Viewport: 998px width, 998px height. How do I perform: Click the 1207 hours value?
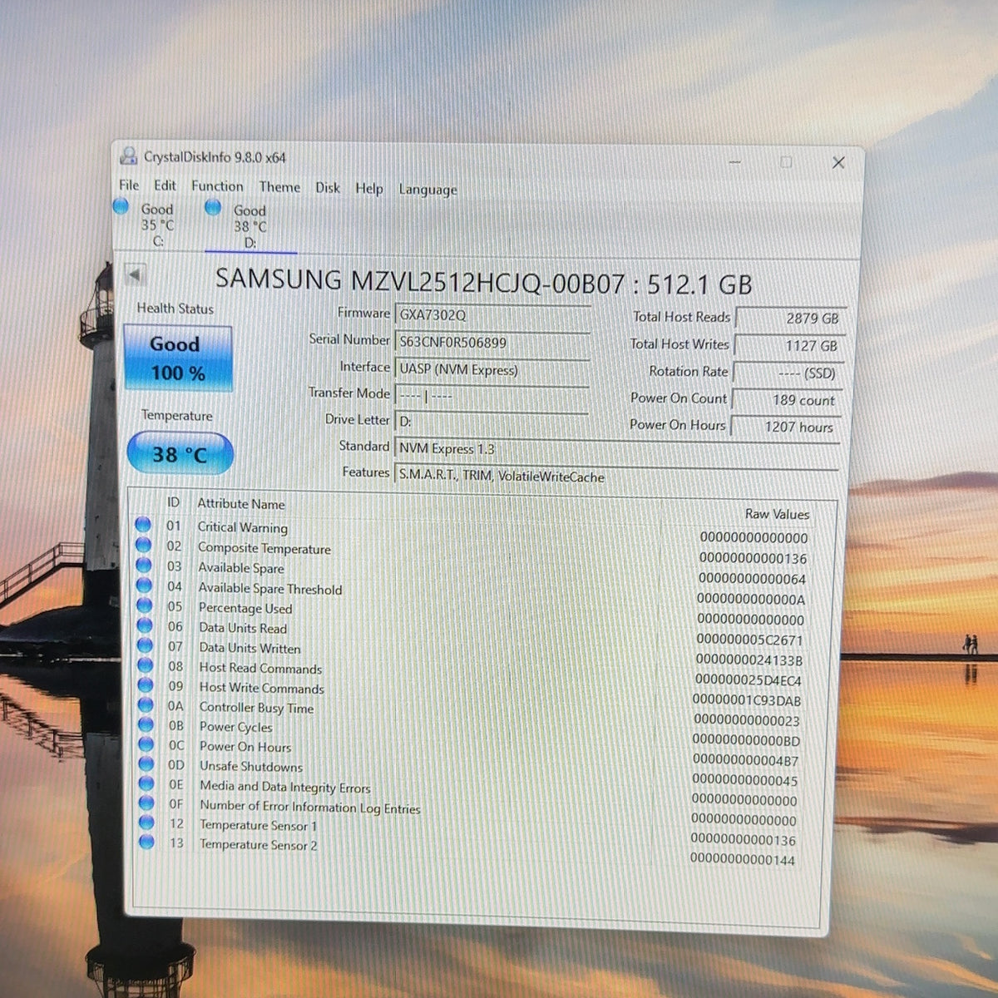(785, 427)
